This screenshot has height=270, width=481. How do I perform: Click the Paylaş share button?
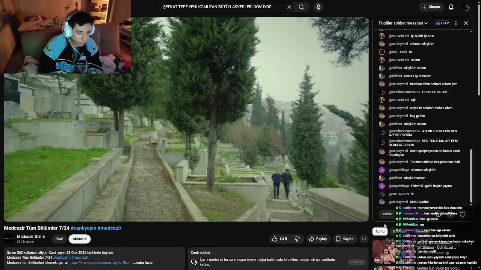(318, 239)
